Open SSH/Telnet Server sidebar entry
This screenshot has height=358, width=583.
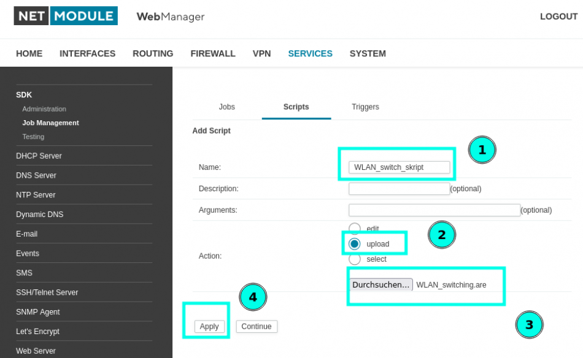point(47,292)
